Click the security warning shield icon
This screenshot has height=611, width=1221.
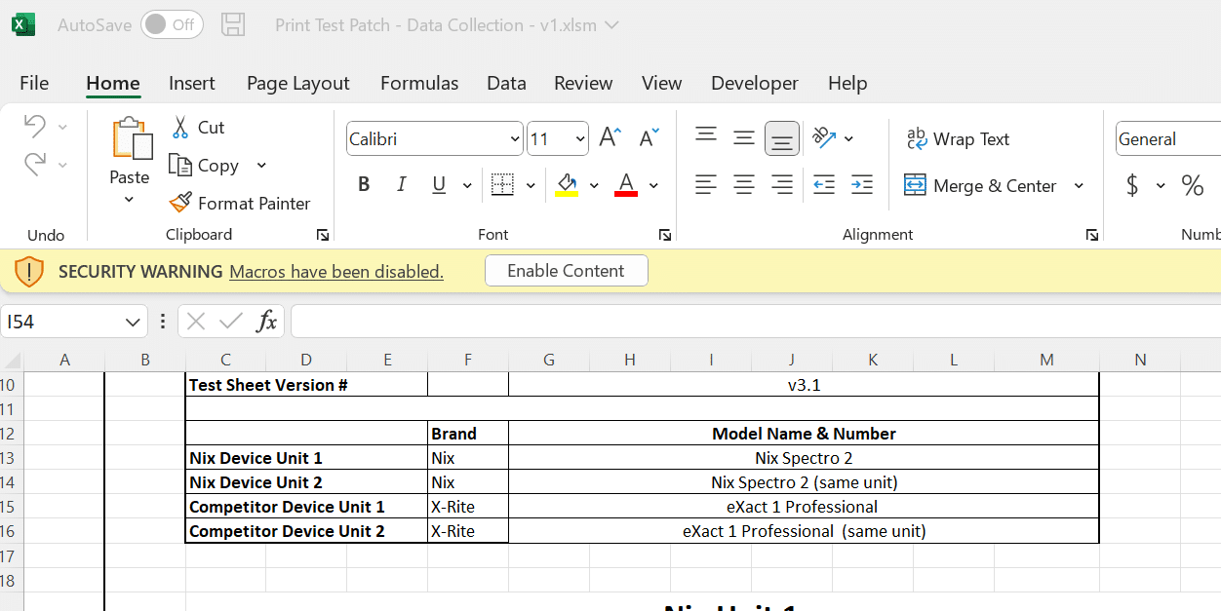click(29, 271)
